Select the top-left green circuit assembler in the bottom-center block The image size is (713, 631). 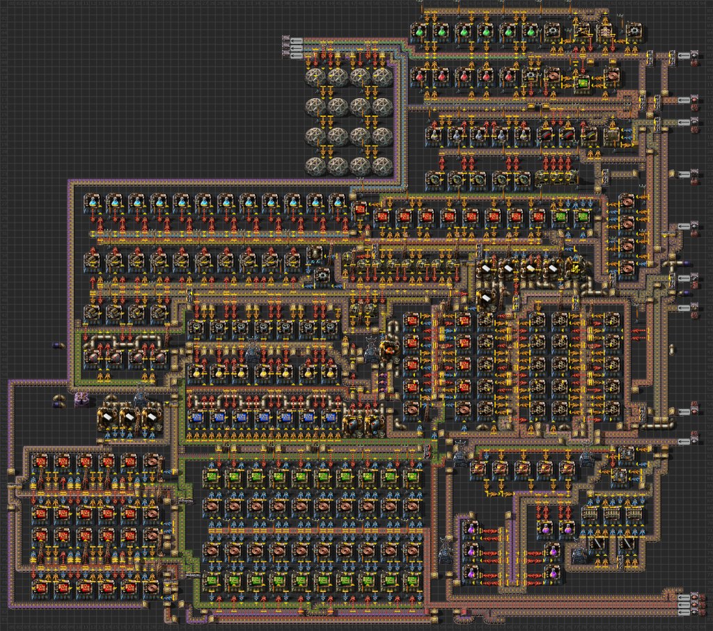(212, 477)
